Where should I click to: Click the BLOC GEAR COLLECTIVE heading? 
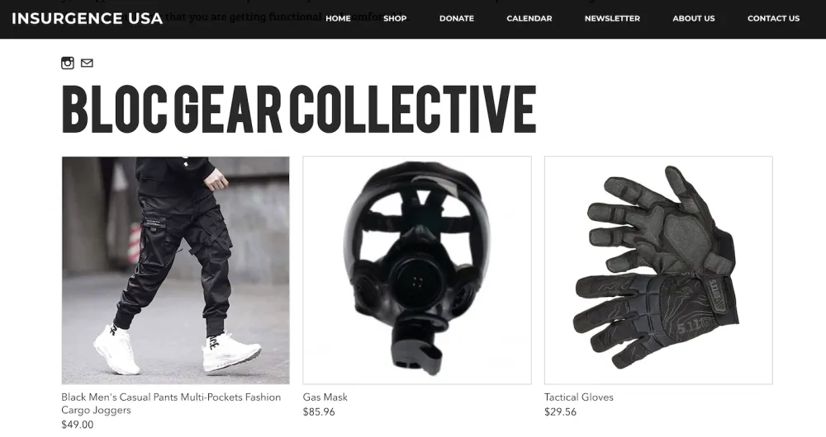click(x=299, y=108)
